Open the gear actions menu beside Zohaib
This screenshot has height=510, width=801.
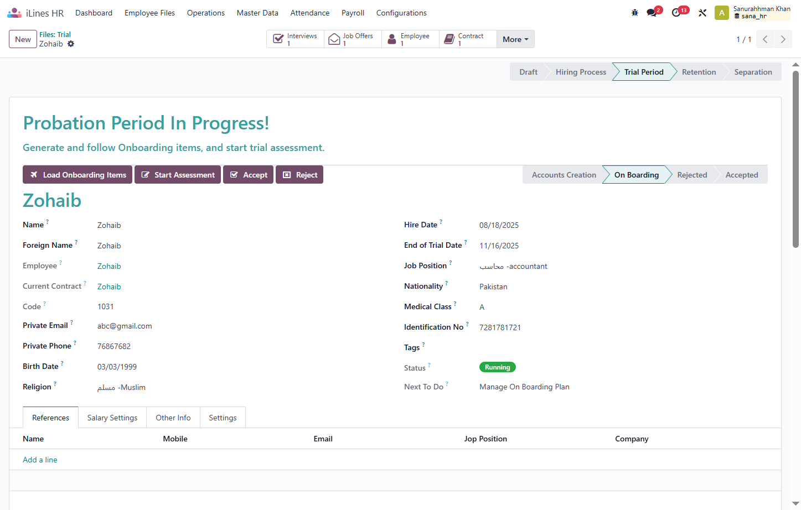coord(71,44)
